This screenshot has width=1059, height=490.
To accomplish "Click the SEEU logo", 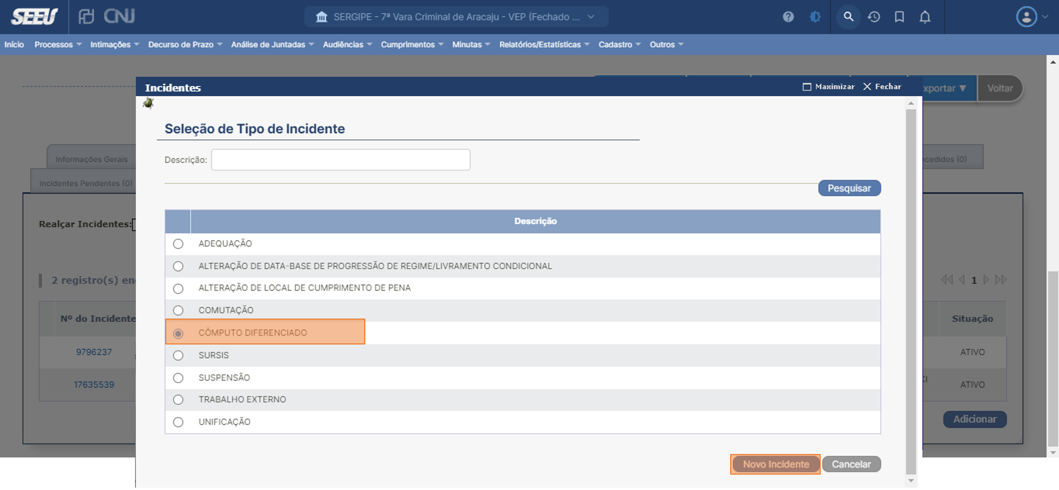I will pos(34,17).
